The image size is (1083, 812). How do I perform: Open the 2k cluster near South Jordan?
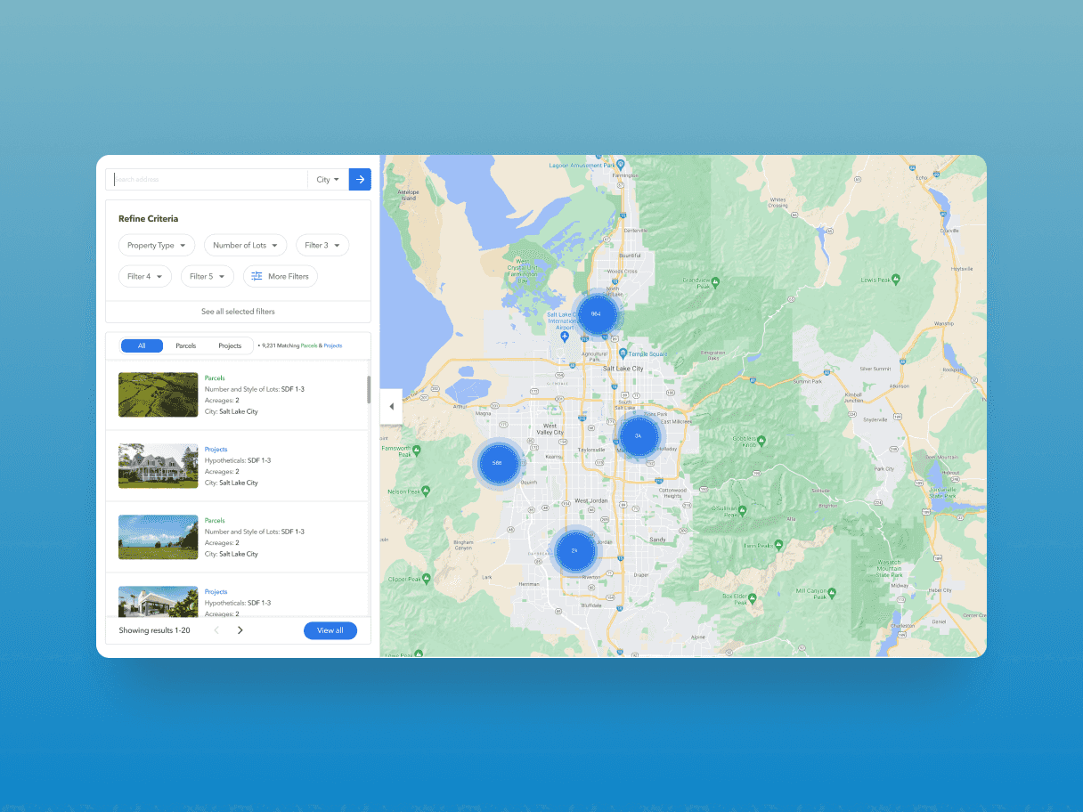pos(574,551)
